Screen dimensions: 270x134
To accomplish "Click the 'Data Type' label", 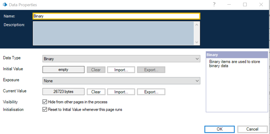I will pyautogui.click(x=12, y=58).
